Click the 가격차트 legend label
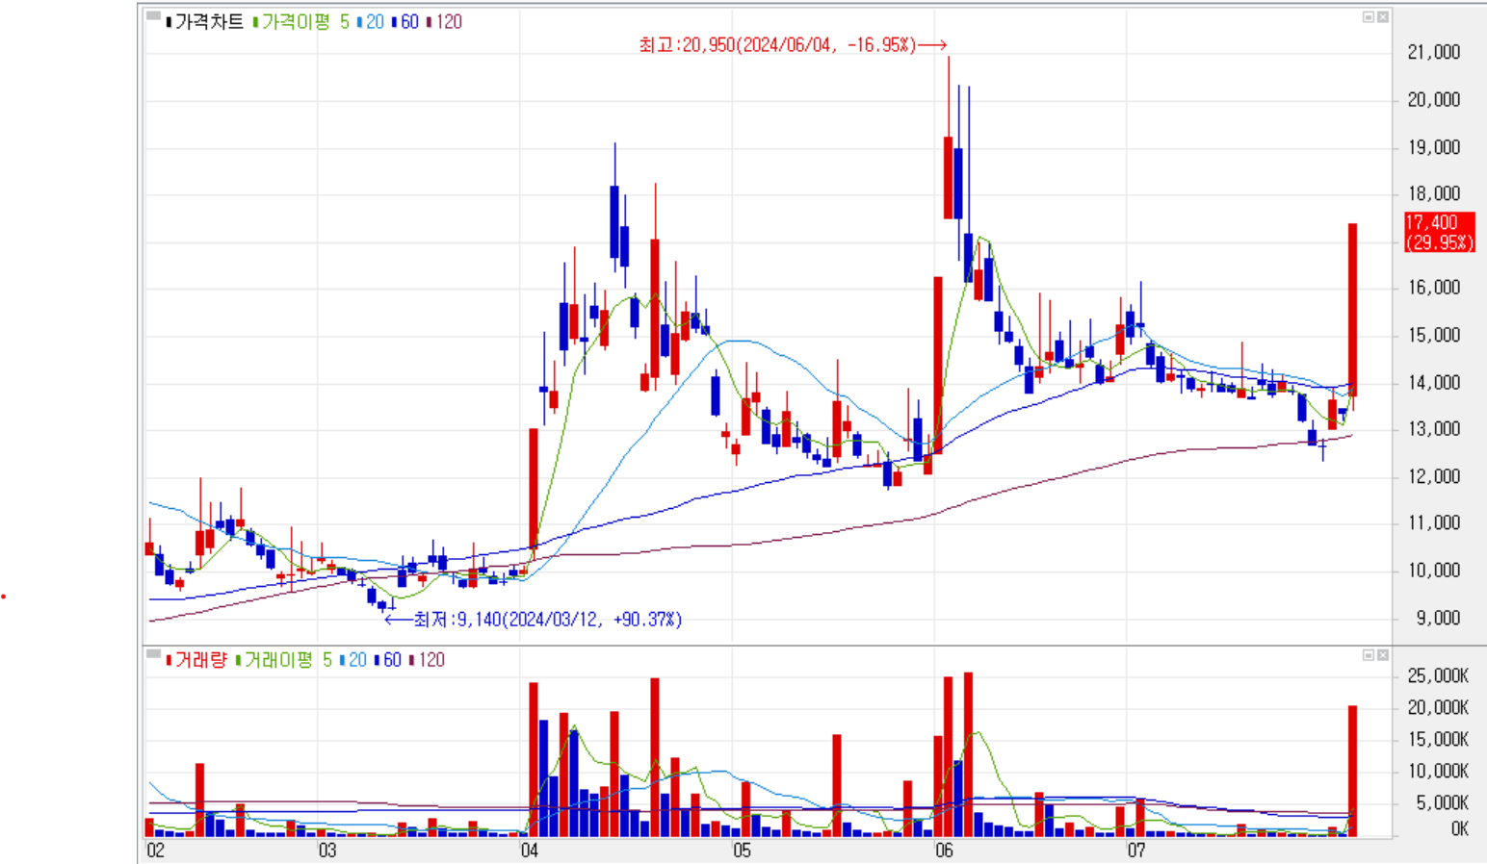The image size is (1487, 864). point(205,21)
